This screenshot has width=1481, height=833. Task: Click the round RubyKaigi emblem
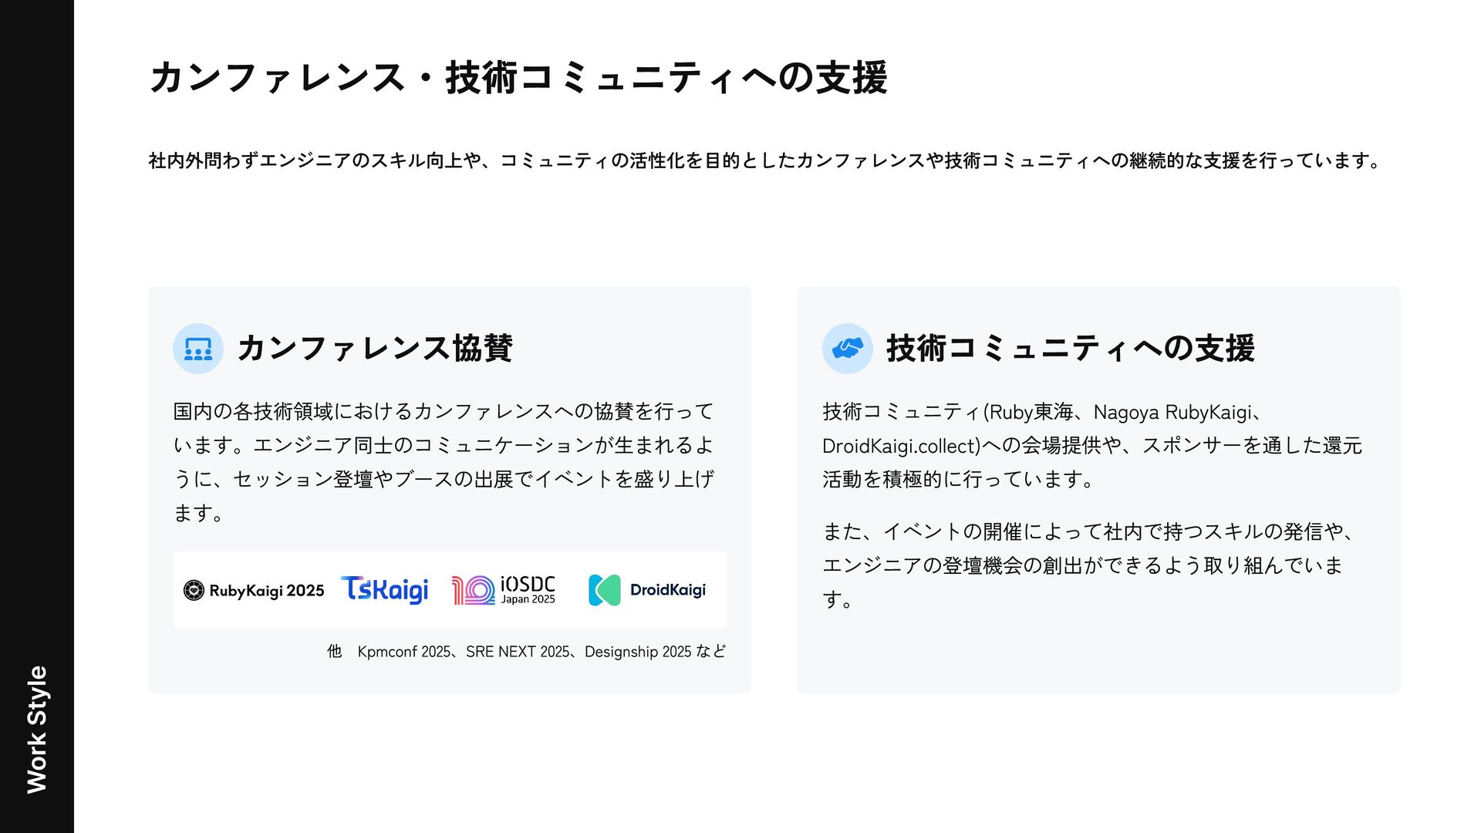[194, 591]
